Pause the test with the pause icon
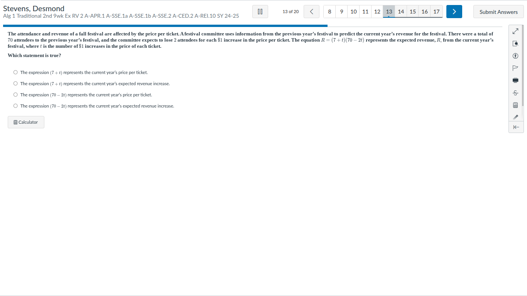 260,12
